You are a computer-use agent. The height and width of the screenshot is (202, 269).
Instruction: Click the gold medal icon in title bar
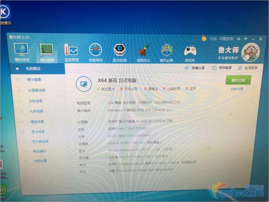[x=204, y=38]
